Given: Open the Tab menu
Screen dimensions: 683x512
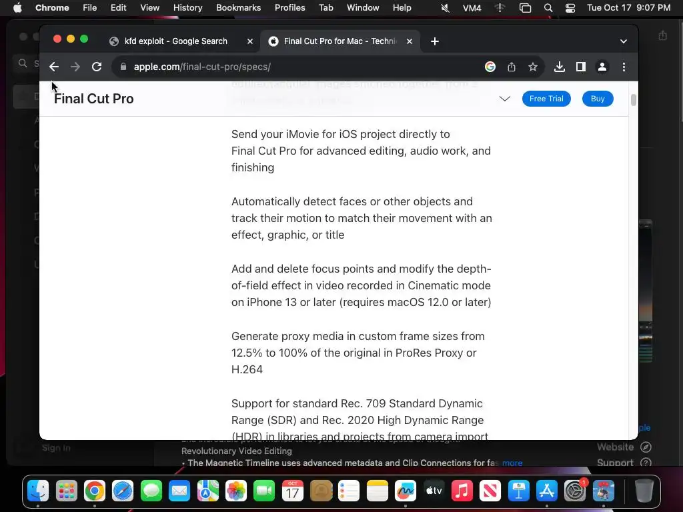Looking at the screenshot, I should pos(325,8).
